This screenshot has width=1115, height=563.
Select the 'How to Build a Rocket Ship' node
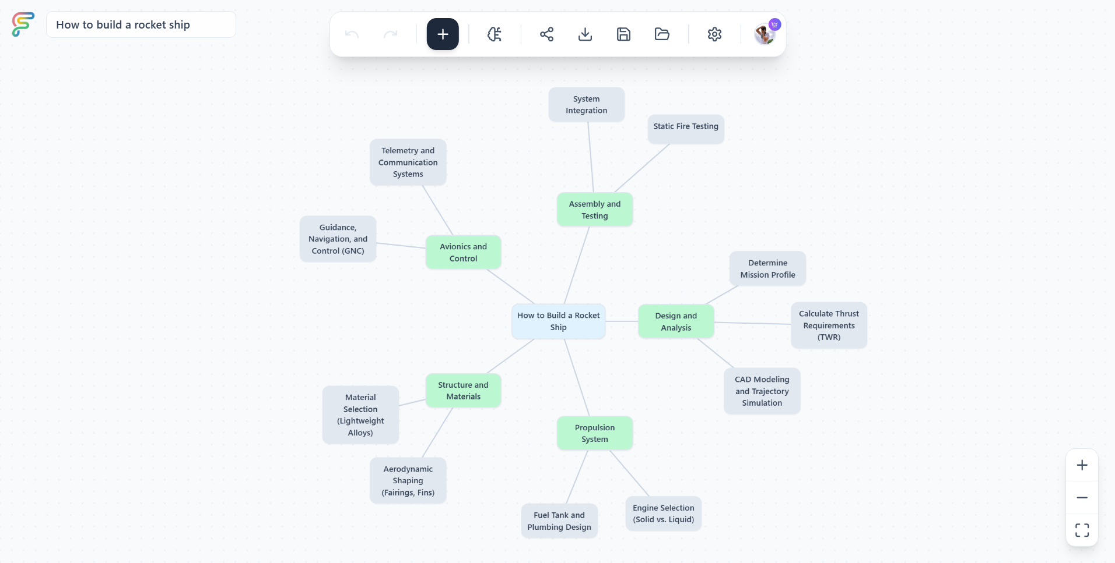pyautogui.click(x=558, y=321)
